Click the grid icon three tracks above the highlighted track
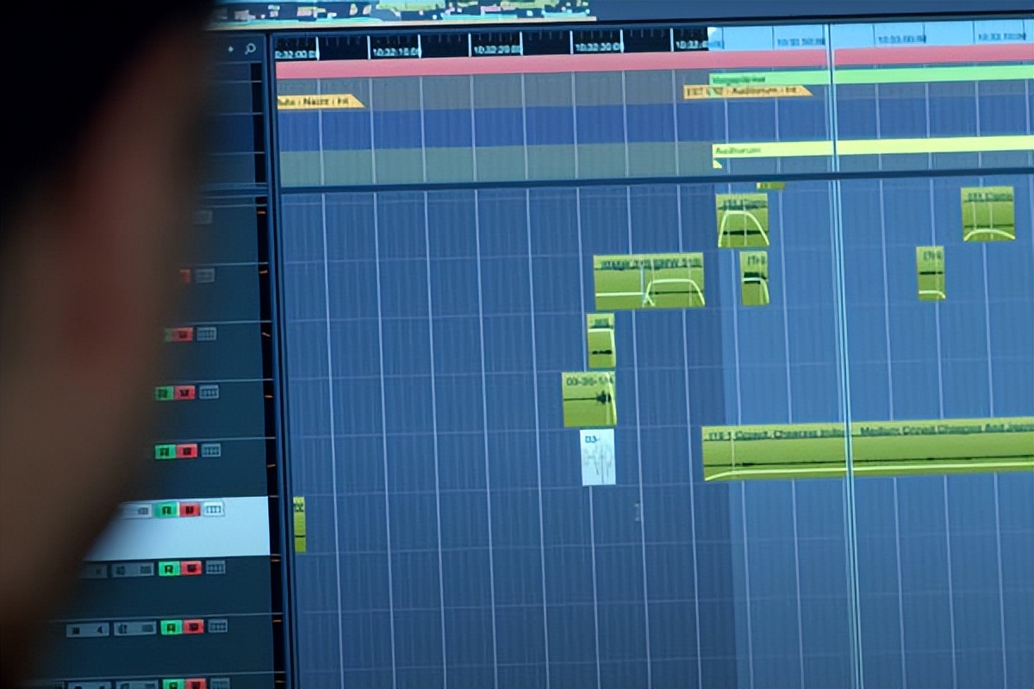Viewport: 1034px width, 689px height. (x=206, y=333)
